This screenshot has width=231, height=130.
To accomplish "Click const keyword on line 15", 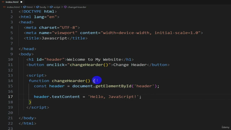I will point(40,86).
